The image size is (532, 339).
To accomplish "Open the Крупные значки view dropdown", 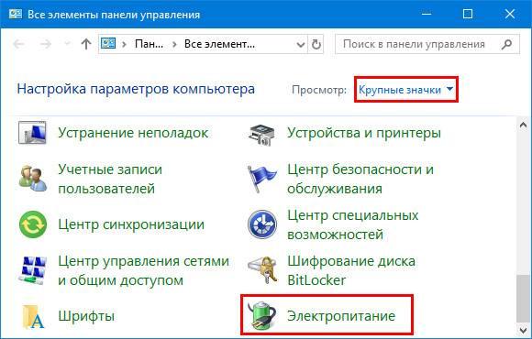I will pyautogui.click(x=405, y=90).
